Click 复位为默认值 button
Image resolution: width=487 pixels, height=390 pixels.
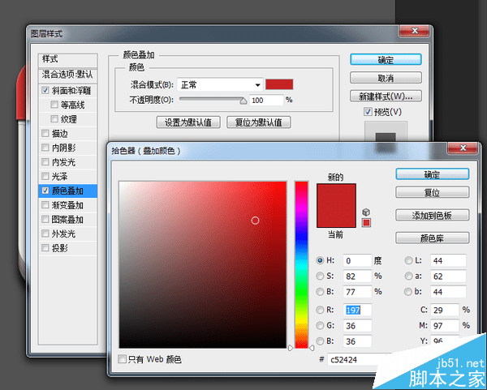258,122
